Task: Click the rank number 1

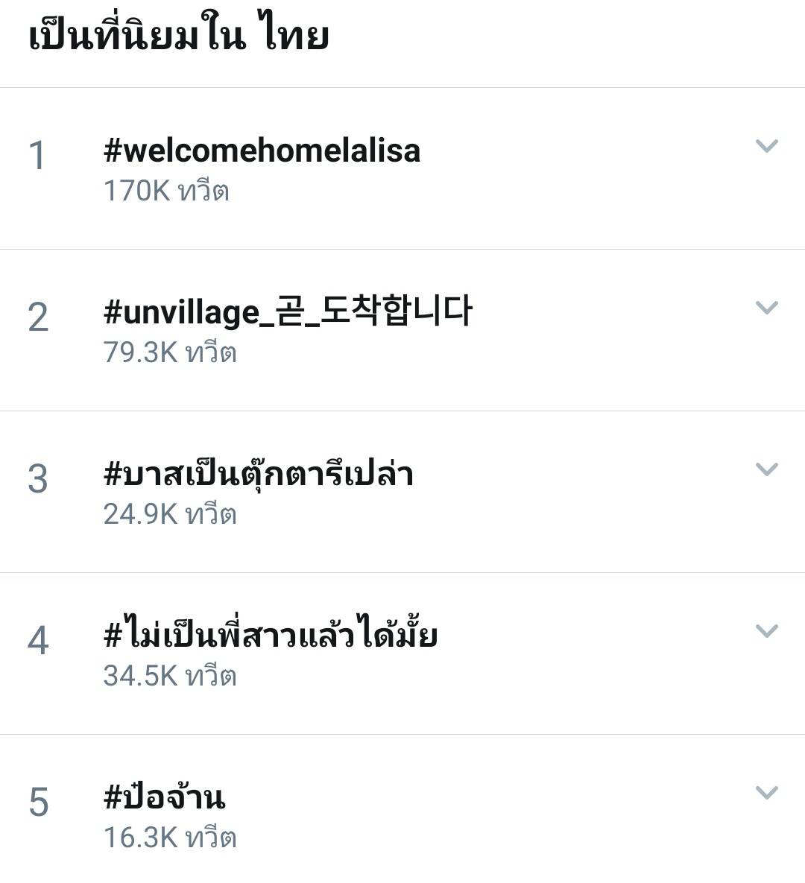Action: [37, 156]
